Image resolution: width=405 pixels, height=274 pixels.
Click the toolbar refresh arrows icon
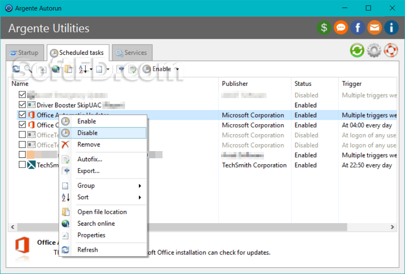(16, 69)
